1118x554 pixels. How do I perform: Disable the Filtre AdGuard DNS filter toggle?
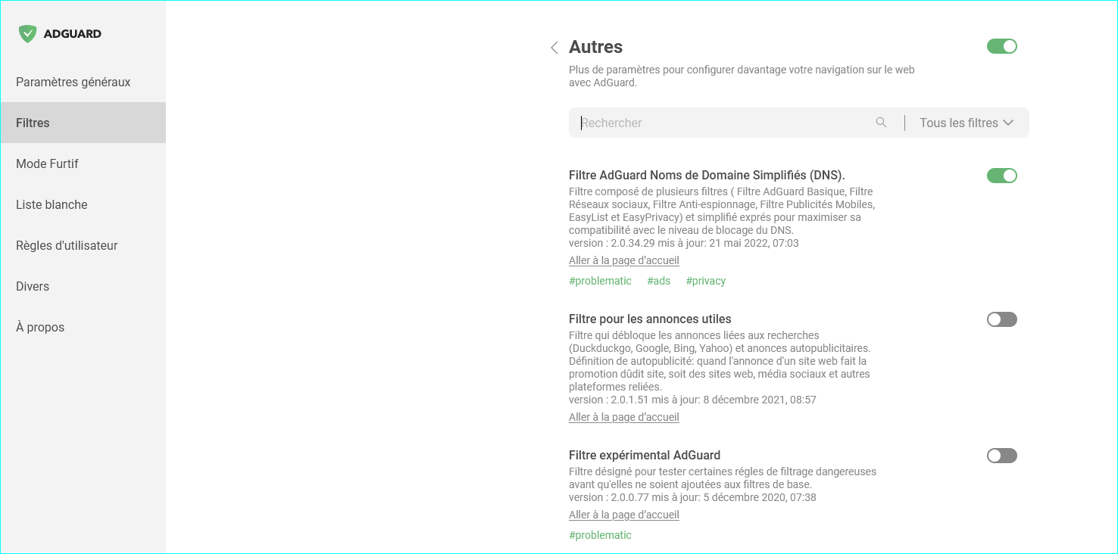pos(1001,176)
